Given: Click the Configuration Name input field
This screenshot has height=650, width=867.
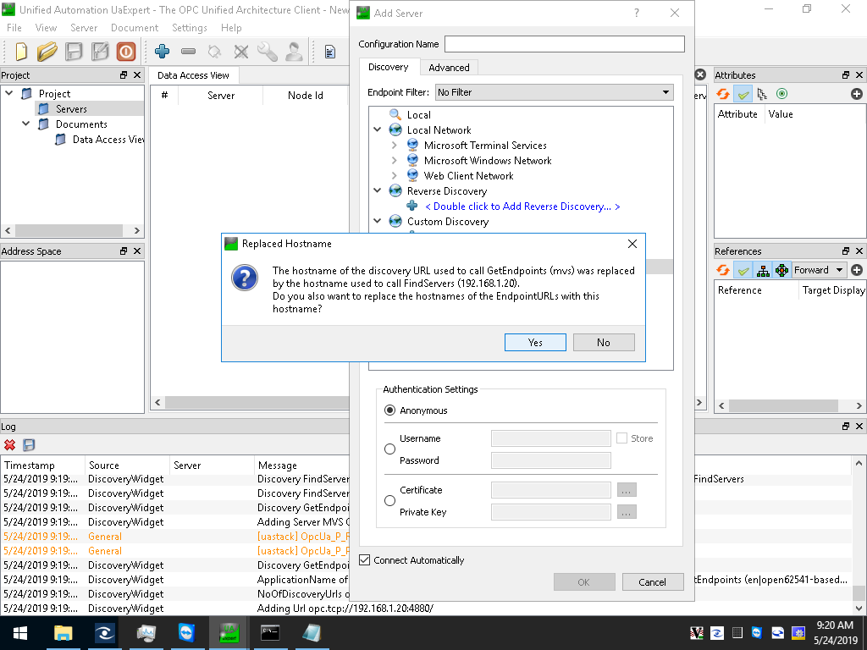Looking at the screenshot, I should [565, 44].
